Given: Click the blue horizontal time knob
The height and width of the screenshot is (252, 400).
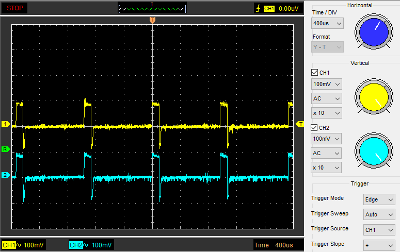Looking at the screenshot, I should [373, 31].
